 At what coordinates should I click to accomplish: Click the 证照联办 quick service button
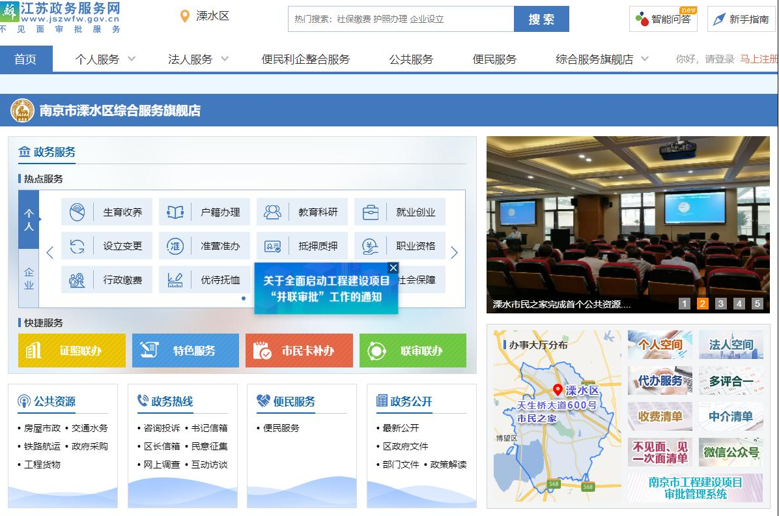pos(72,351)
